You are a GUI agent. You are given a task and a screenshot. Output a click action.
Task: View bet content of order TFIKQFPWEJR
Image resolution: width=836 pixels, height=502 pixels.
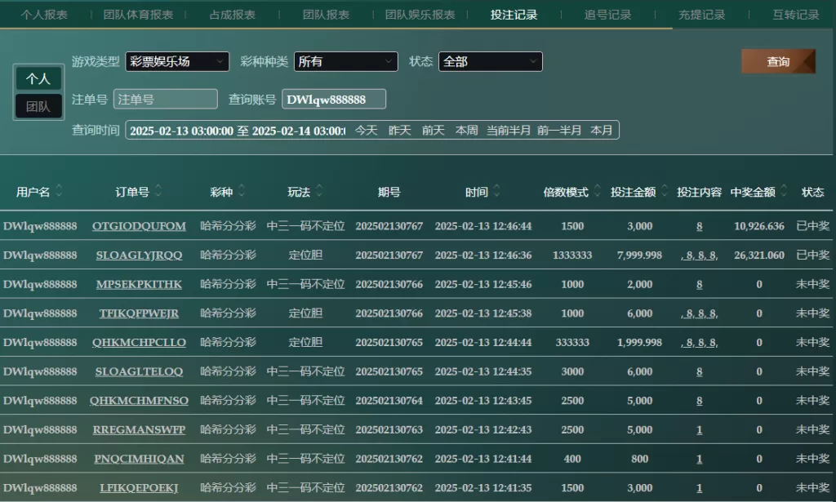tap(699, 313)
